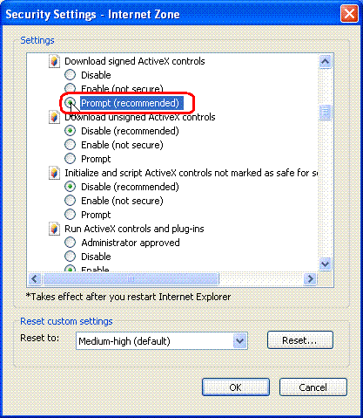Click the horizontal scroll right arrow
363x418 pixels.
[311, 279]
